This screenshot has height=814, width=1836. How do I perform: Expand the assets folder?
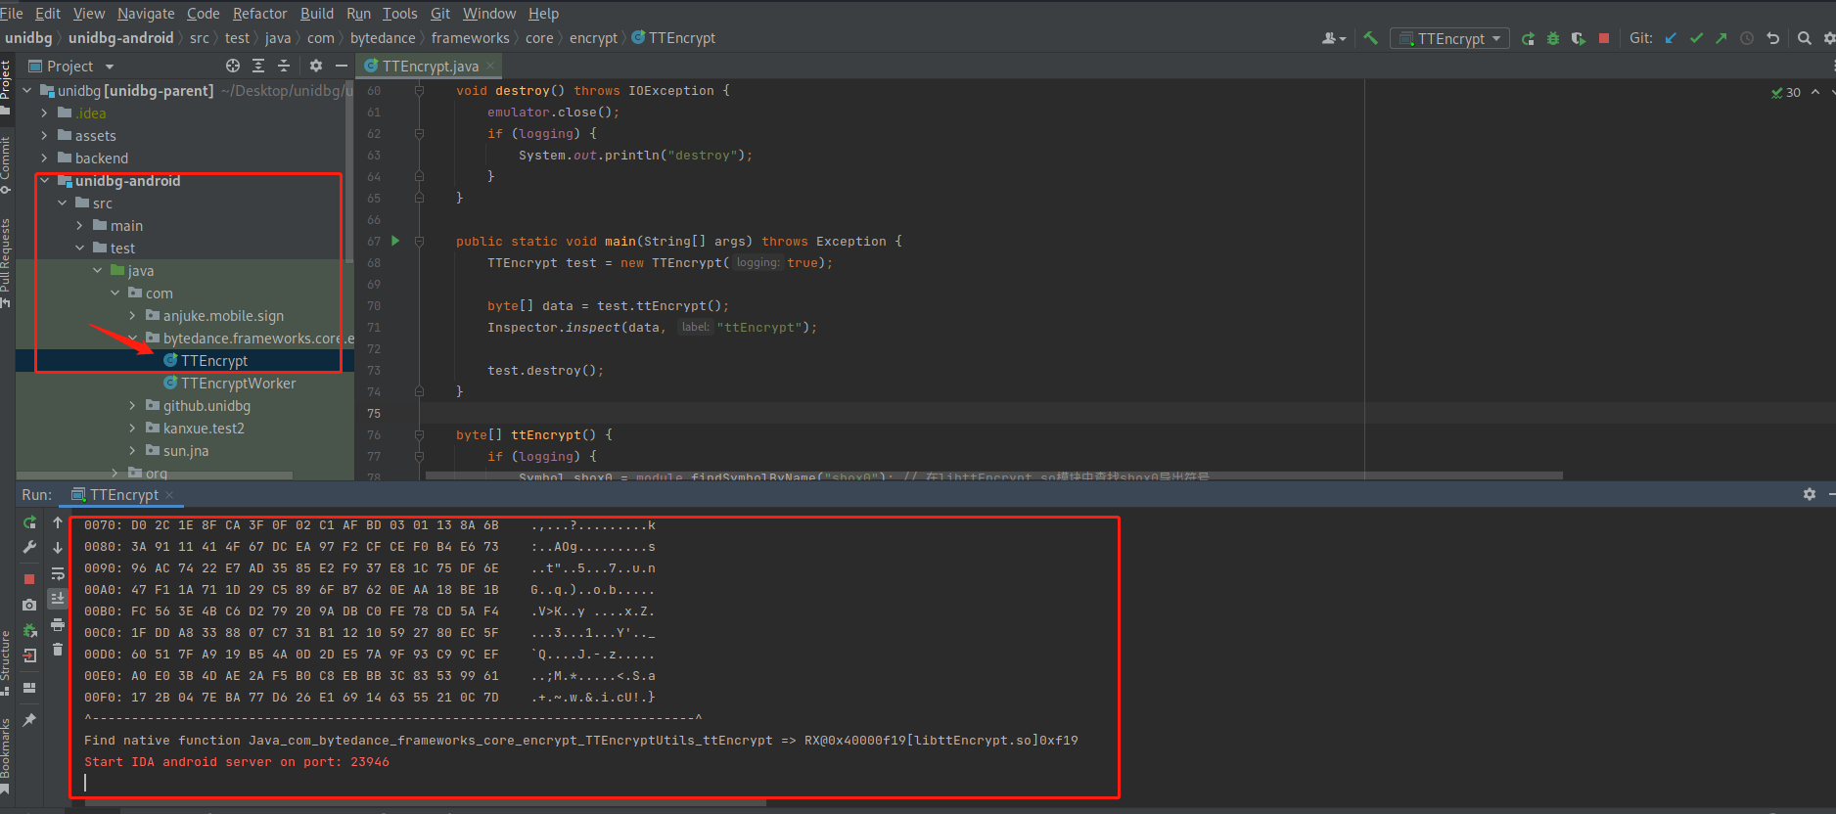coord(44,136)
